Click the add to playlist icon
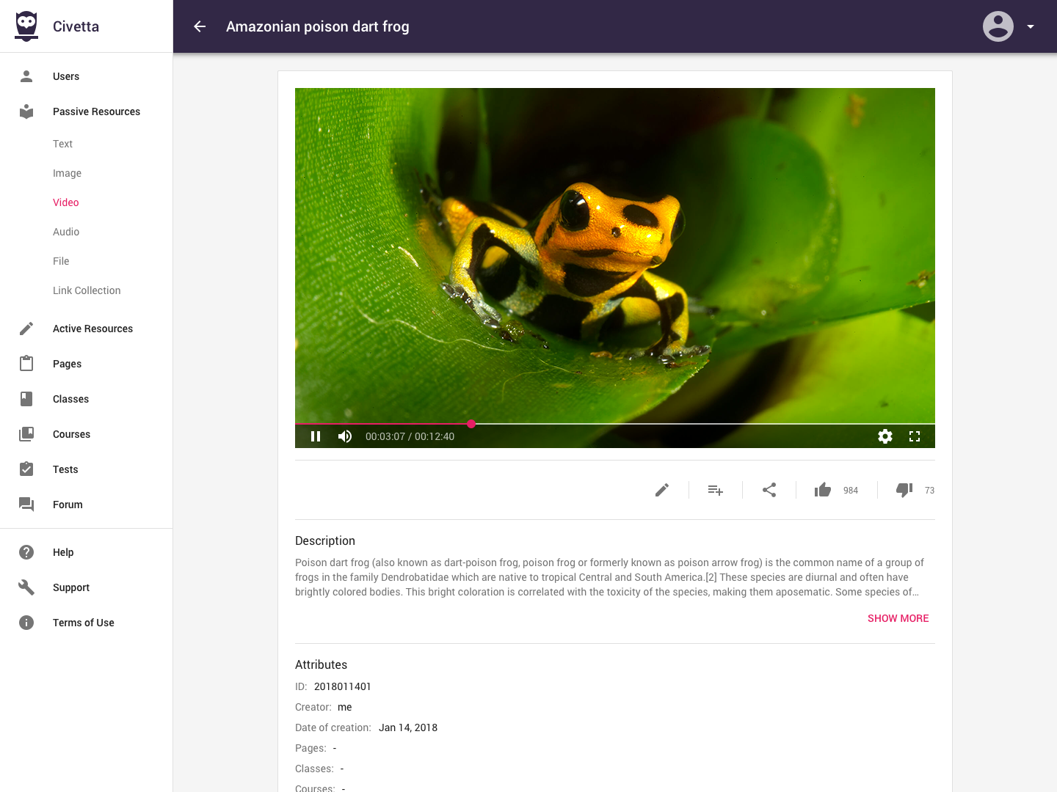 click(716, 490)
